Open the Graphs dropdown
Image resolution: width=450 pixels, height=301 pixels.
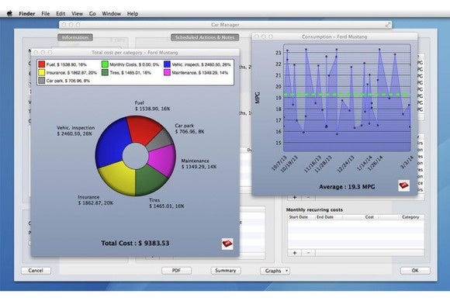pos(275,271)
